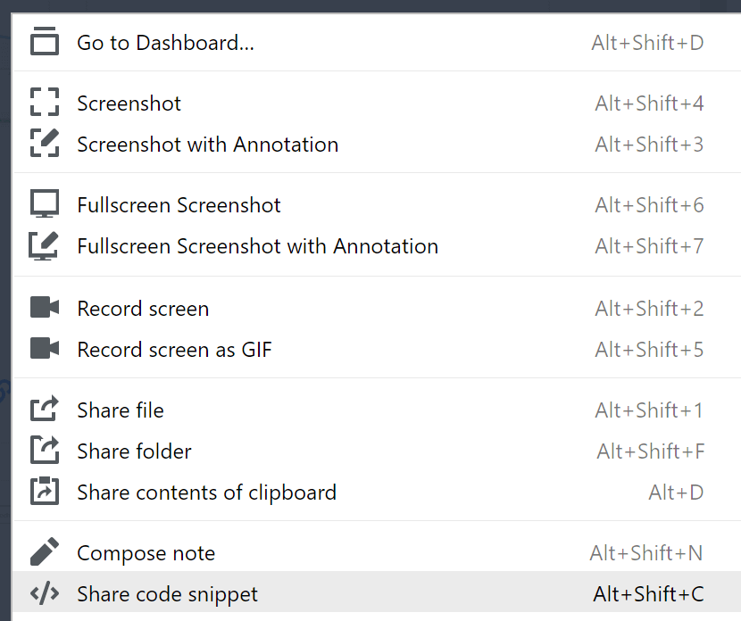Select Screenshot with Annotation menu item
Viewport: 741px width, 621px height.
pos(376,145)
